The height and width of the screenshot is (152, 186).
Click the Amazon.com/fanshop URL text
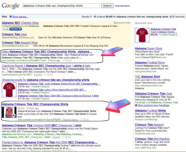click(146, 119)
